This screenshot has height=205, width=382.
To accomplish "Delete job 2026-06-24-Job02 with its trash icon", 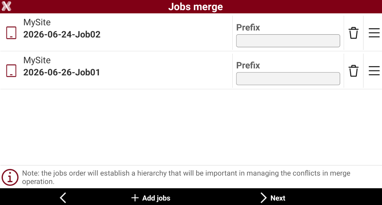I will coord(353,33).
